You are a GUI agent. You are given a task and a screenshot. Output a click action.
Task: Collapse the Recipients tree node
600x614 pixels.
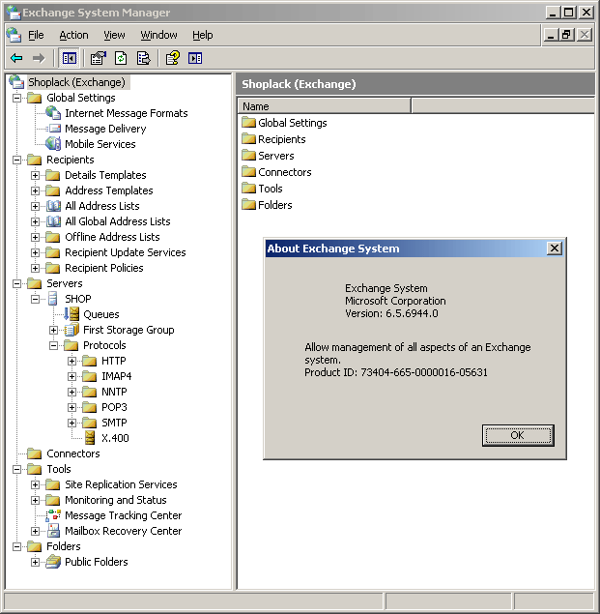click(x=16, y=160)
